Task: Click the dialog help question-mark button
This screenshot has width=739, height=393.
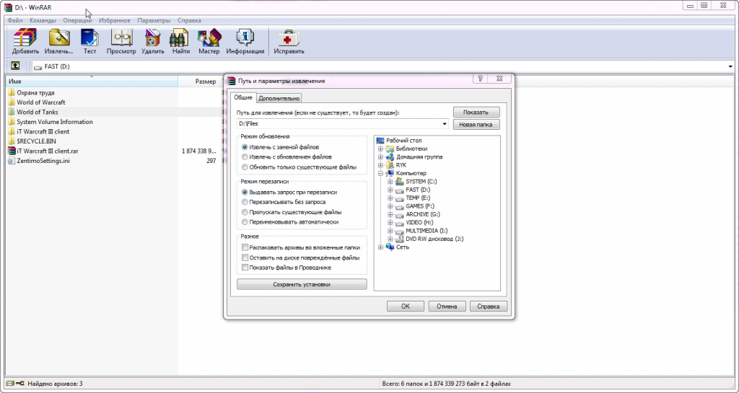Action: [x=480, y=79]
